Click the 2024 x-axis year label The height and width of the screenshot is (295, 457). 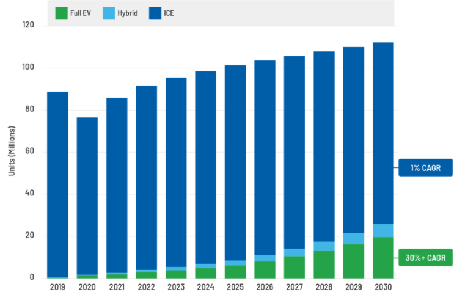(x=205, y=286)
